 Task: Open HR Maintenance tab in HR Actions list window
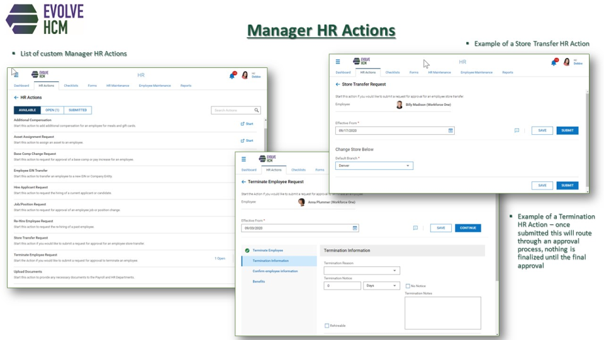coord(118,86)
